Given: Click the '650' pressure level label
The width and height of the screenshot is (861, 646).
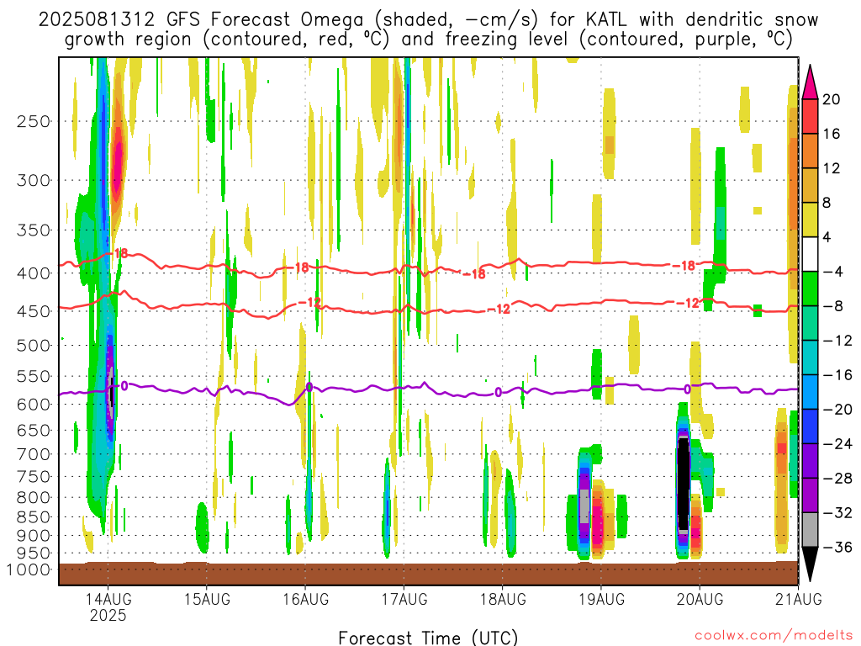Looking at the screenshot, I should [x=34, y=431].
